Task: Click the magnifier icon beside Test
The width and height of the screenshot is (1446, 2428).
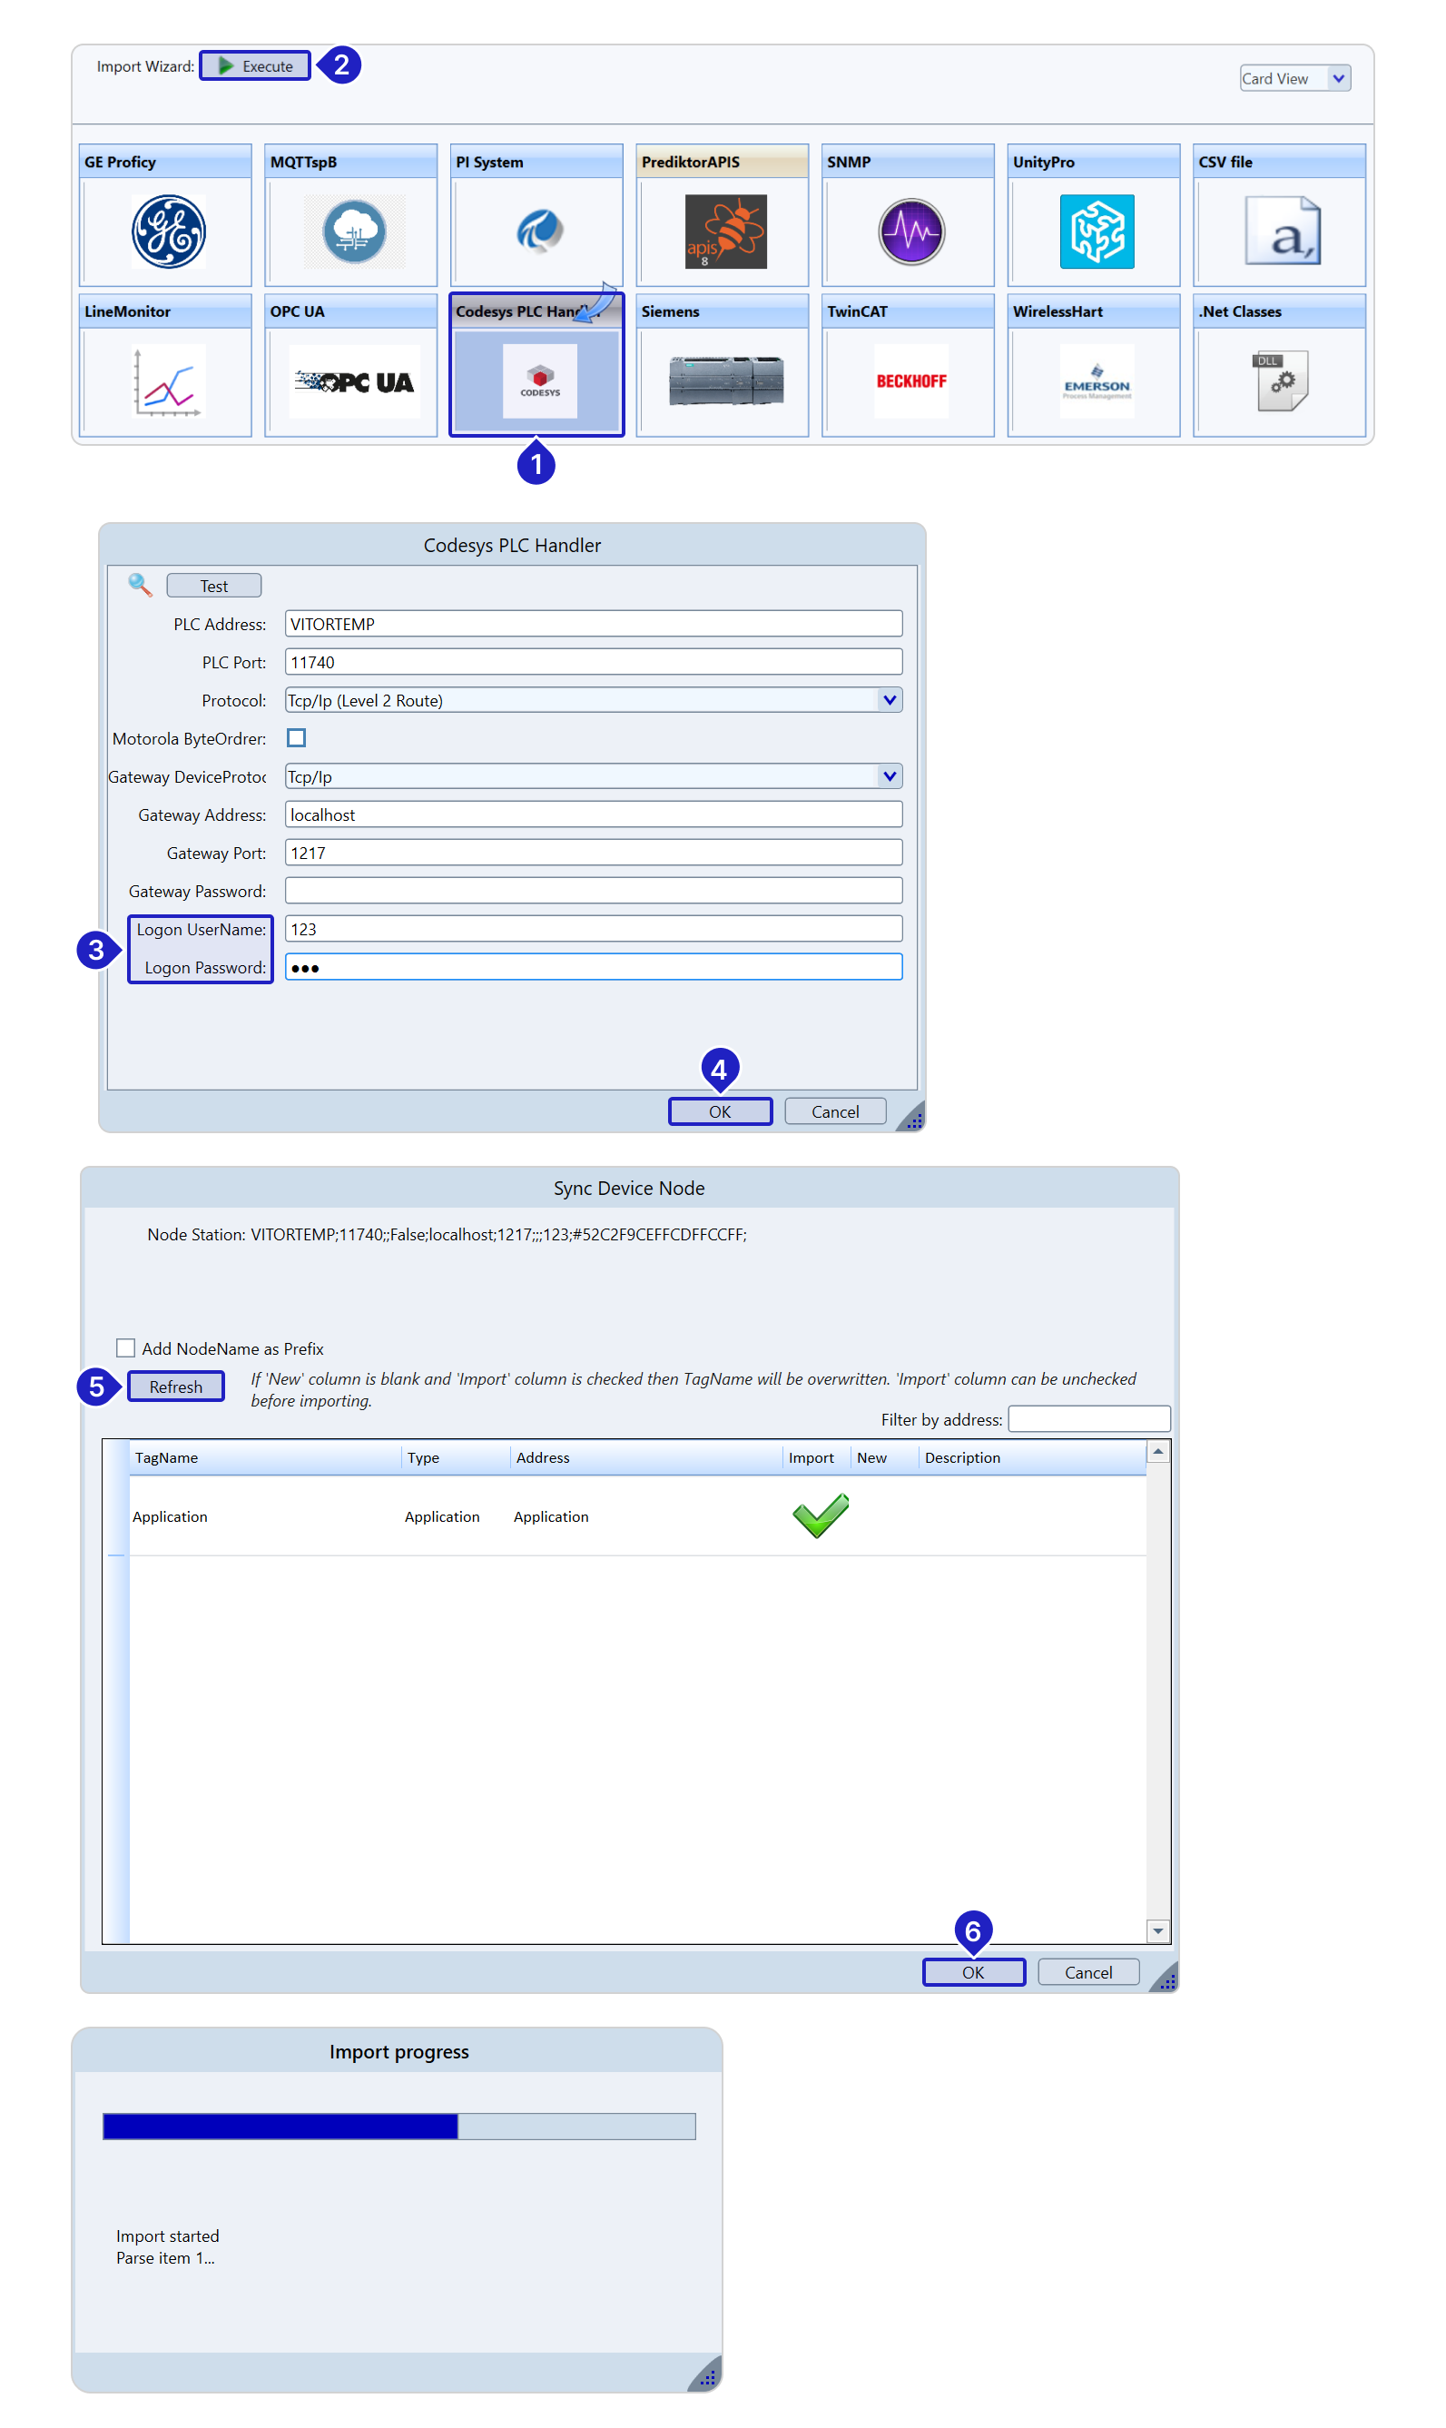Action: [x=140, y=585]
